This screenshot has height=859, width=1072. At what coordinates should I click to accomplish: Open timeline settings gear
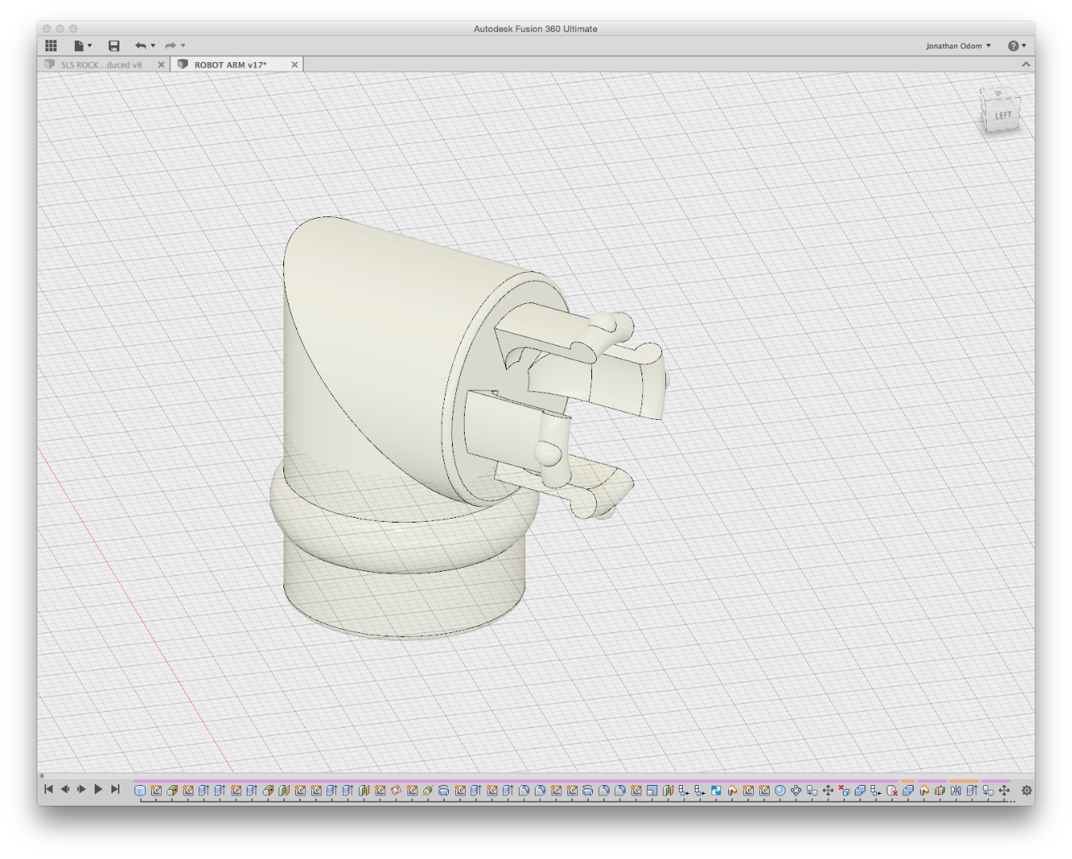(1027, 790)
